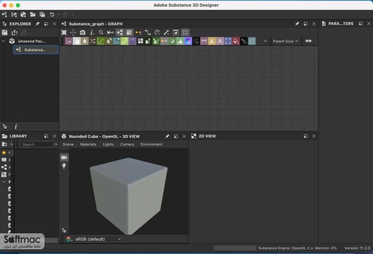Pin the Explorer panel
Image resolution: width=373 pixels, height=254 pixels.
(37, 24)
